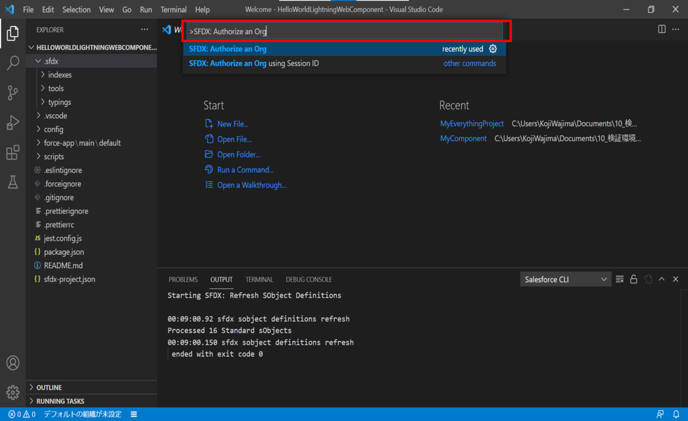
Task: Clear the output panel
Action: [620, 279]
